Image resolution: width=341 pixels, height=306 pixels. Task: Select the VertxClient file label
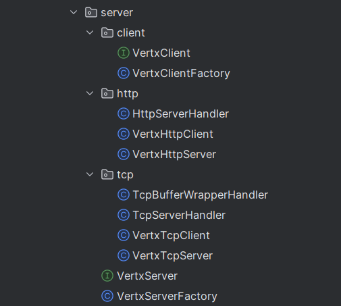tap(161, 53)
